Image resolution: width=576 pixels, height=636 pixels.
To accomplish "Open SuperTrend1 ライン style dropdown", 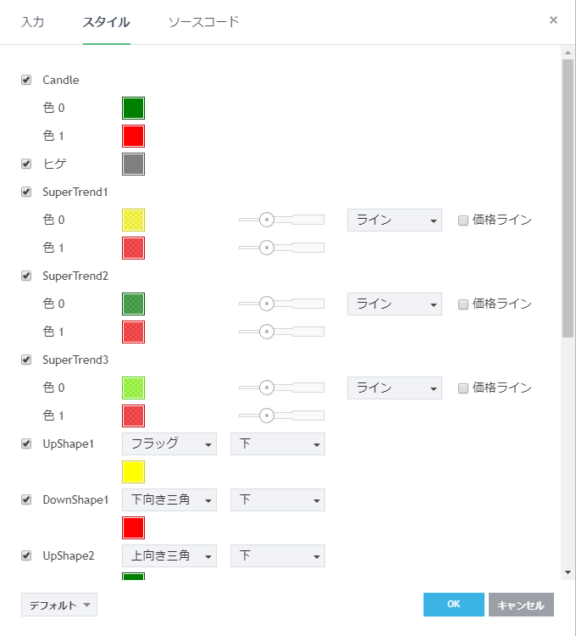I will point(395,220).
